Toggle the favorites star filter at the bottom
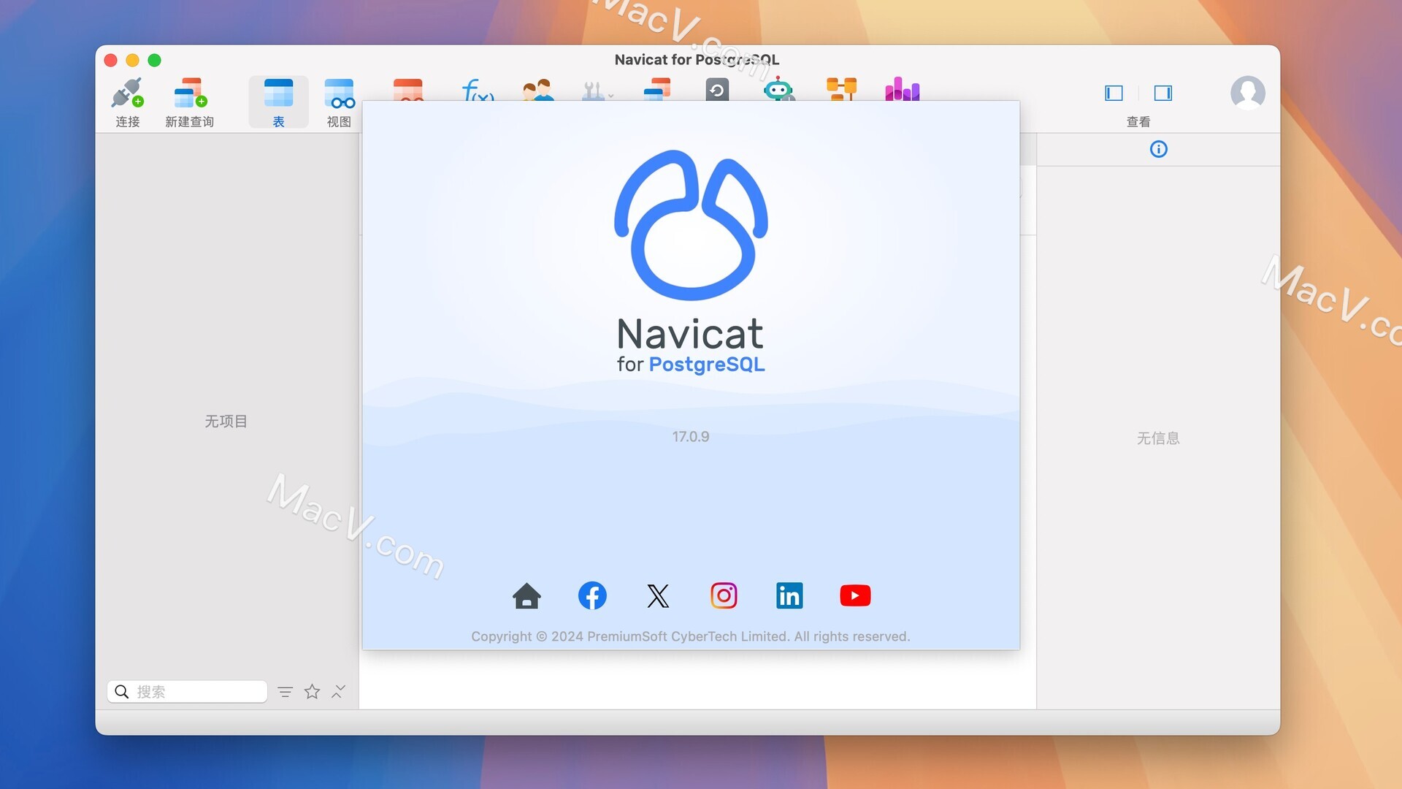 point(312,691)
